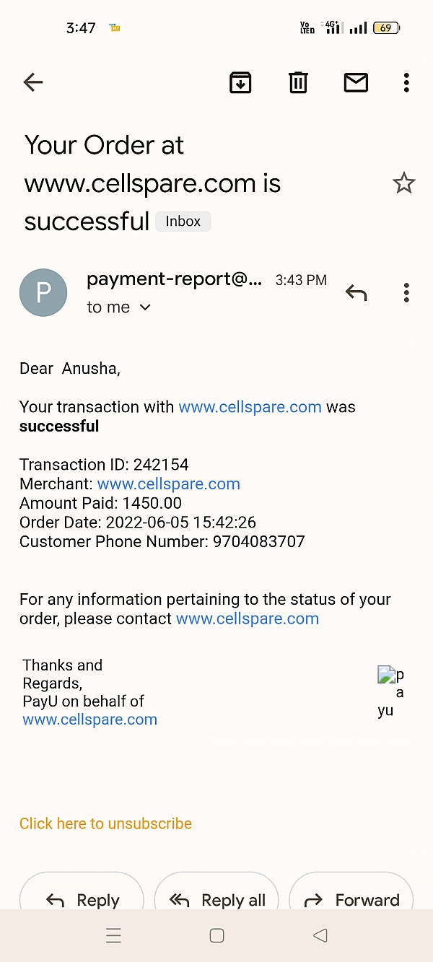The width and height of the screenshot is (433, 962).
Task: Open the contact www.cellspare.com link
Action: pyautogui.click(x=247, y=618)
